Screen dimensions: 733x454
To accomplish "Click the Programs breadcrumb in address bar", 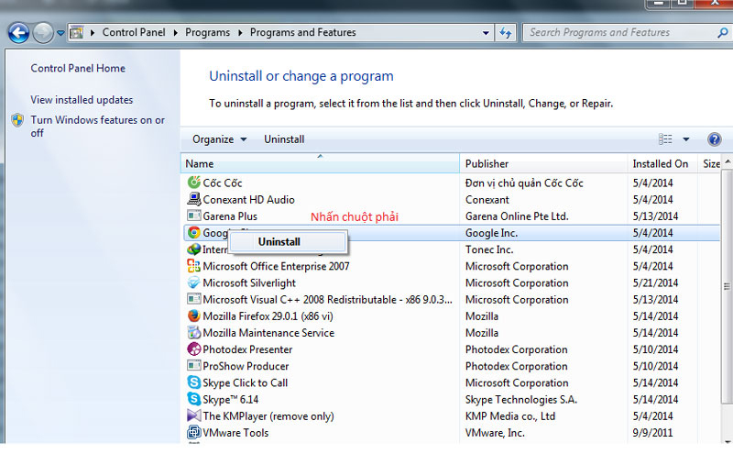I will point(207,33).
